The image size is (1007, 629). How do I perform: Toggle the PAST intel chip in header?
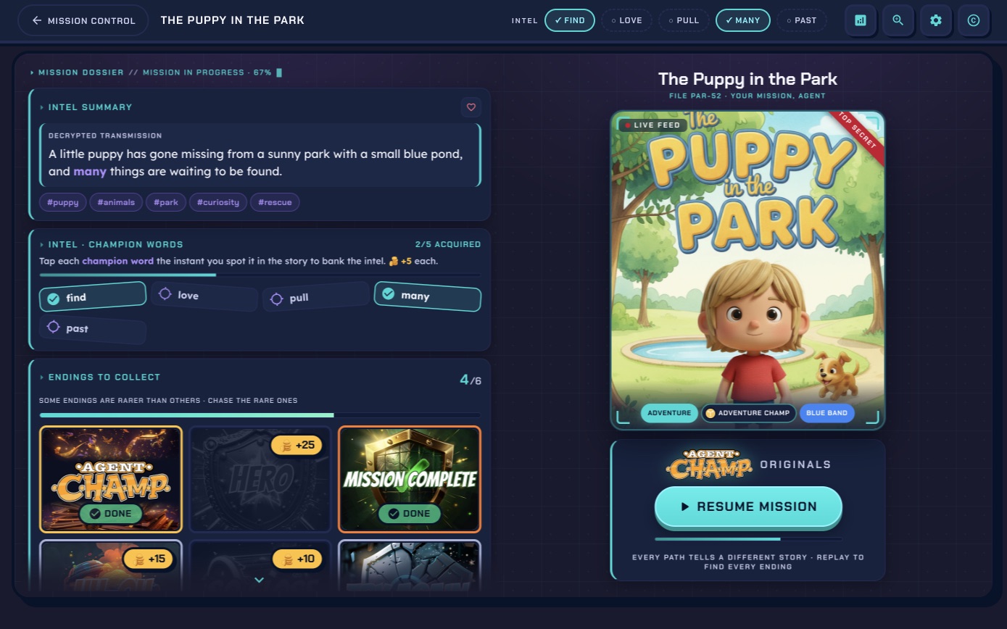click(802, 20)
